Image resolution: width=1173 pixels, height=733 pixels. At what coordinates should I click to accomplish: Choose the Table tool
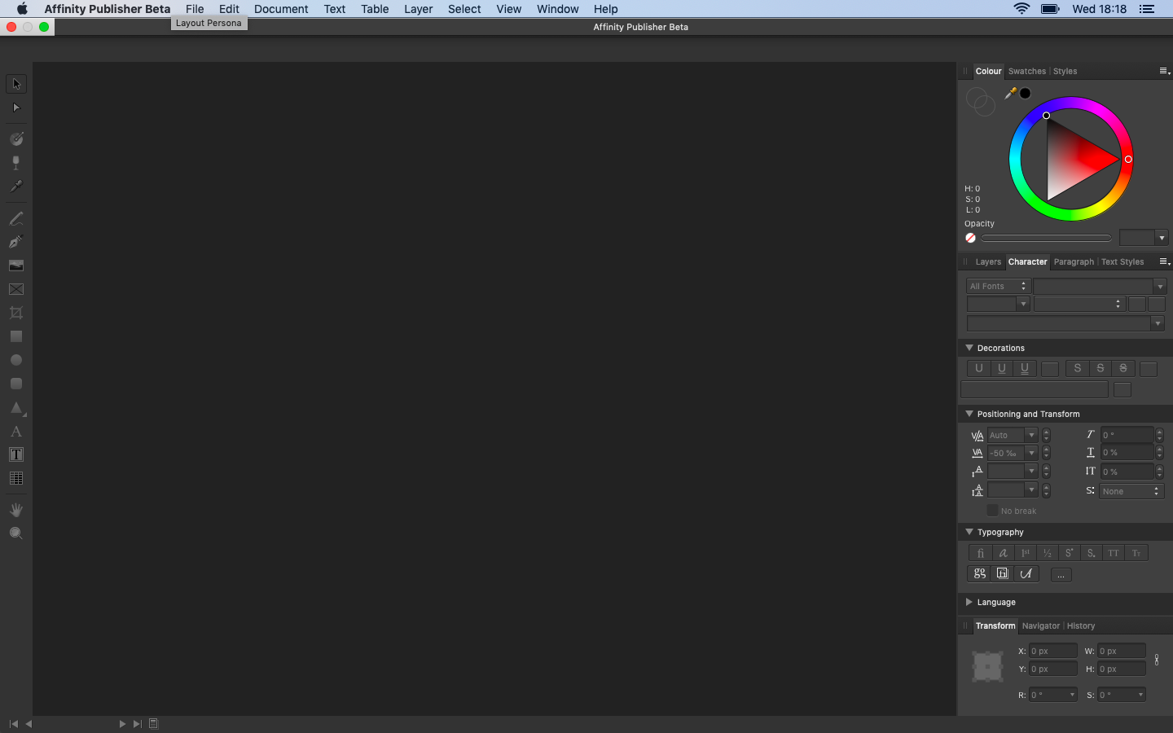click(x=16, y=478)
